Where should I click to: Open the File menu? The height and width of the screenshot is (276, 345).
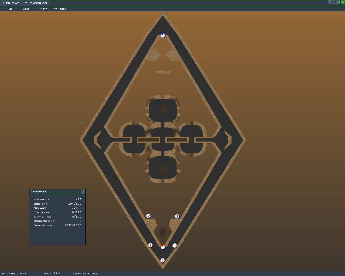tap(9, 9)
